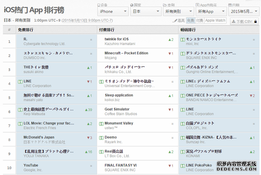The width and height of the screenshot is (261, 175).
Task: Click the download icon beside 下载 CSV
Action: click(x=234, y=22)
